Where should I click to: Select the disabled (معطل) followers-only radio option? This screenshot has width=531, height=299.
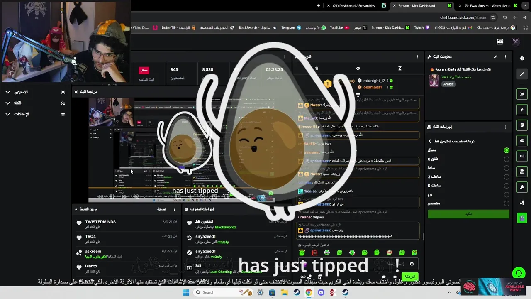pos(507,150)
